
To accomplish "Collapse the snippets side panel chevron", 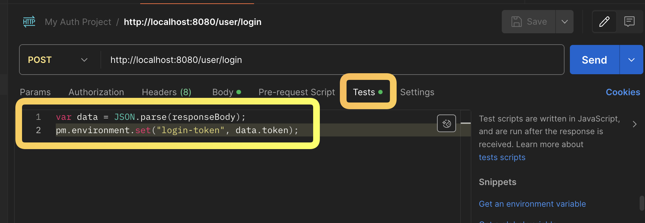I will click(634, 124).
